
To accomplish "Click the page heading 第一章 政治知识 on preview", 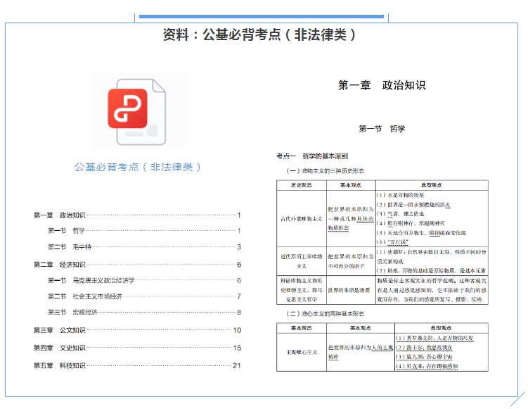I will point(382,85).
